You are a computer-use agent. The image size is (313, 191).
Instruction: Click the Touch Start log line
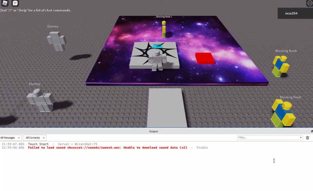tap(49, 144)
